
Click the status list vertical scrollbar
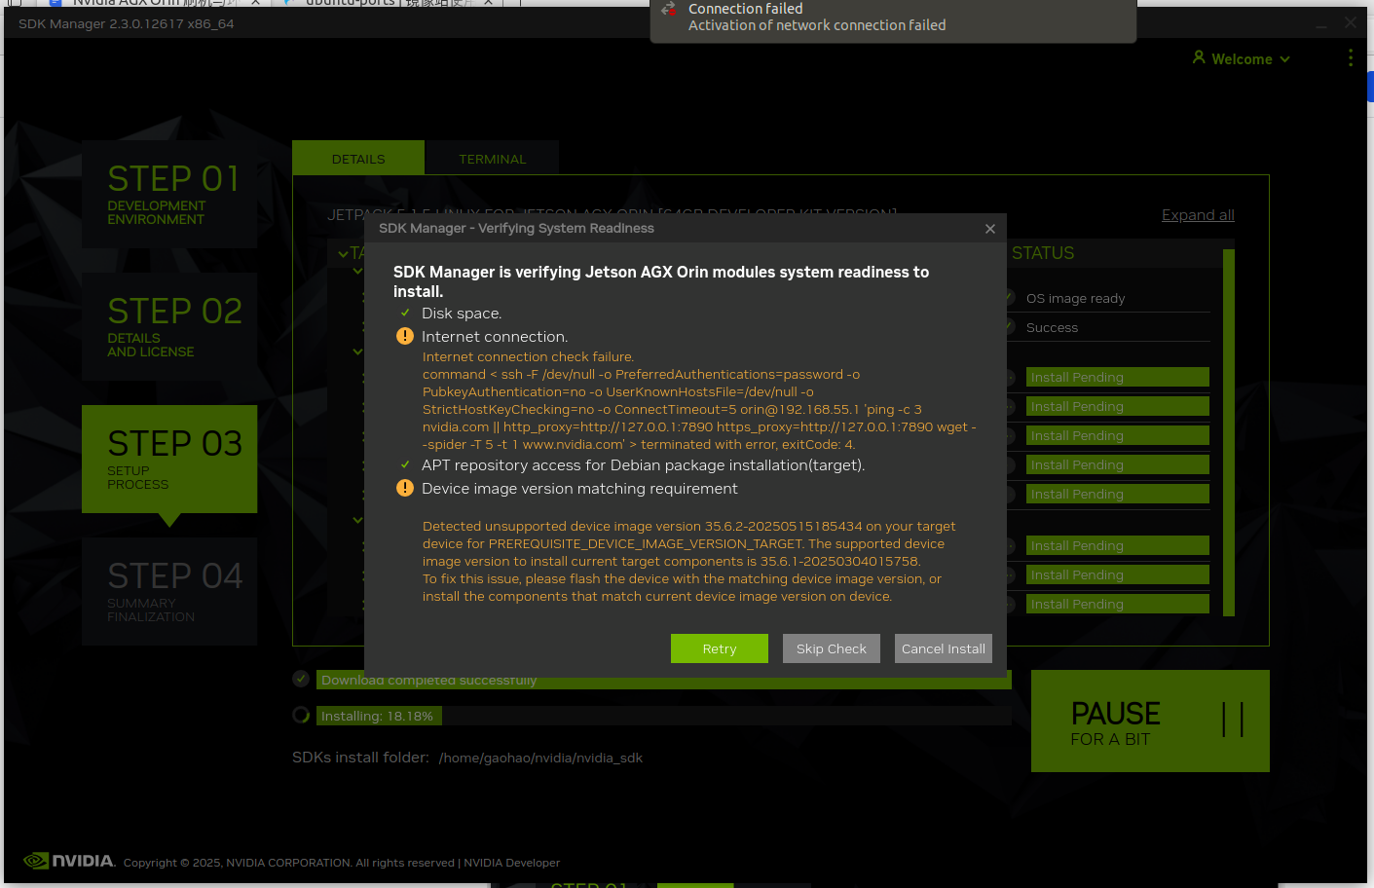click(1229, 433)
